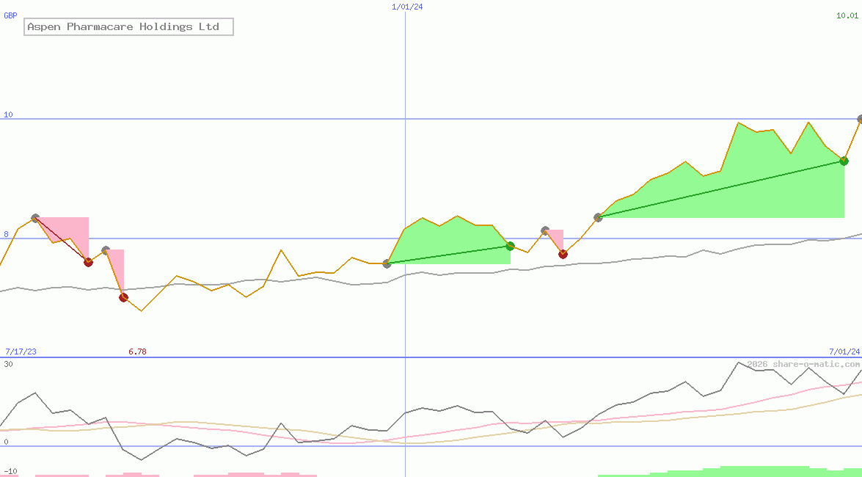Click the green 10.01 high price label
This screenshot has height=477, width=862.
[847, 15]
